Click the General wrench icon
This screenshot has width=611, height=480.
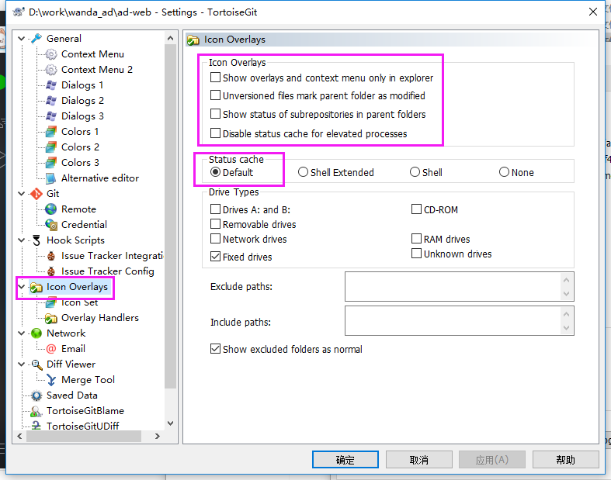tap(36, 39)
